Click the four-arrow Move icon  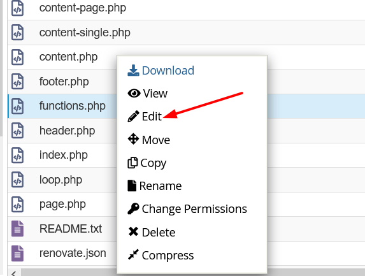click(133, 139)
